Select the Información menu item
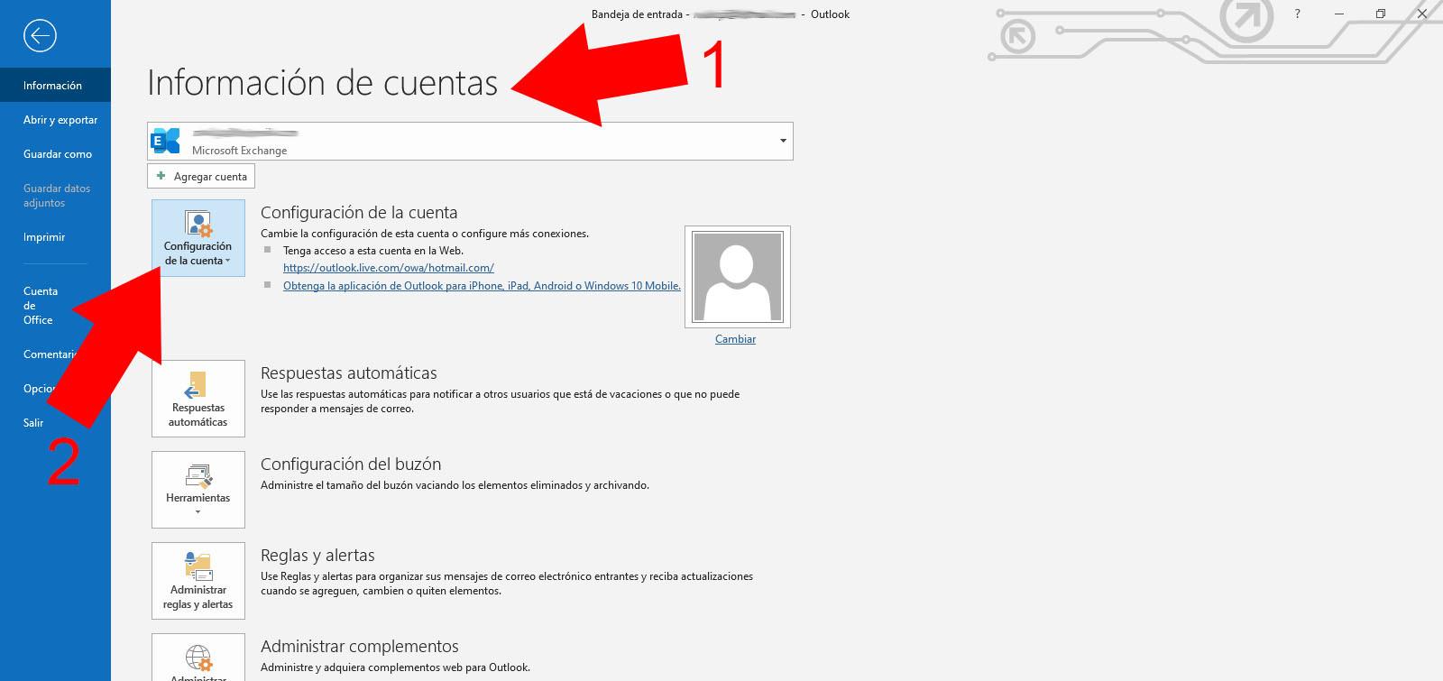 click(x=55, y=86)
